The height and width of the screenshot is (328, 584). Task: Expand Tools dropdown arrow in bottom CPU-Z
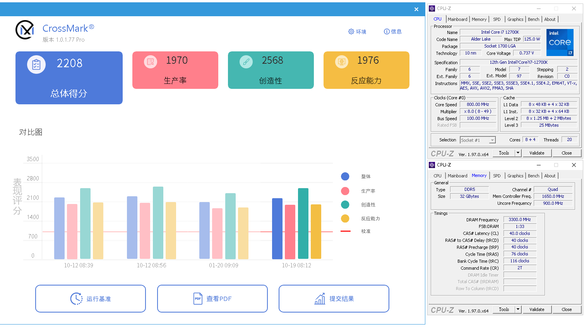tap(518, 309)
